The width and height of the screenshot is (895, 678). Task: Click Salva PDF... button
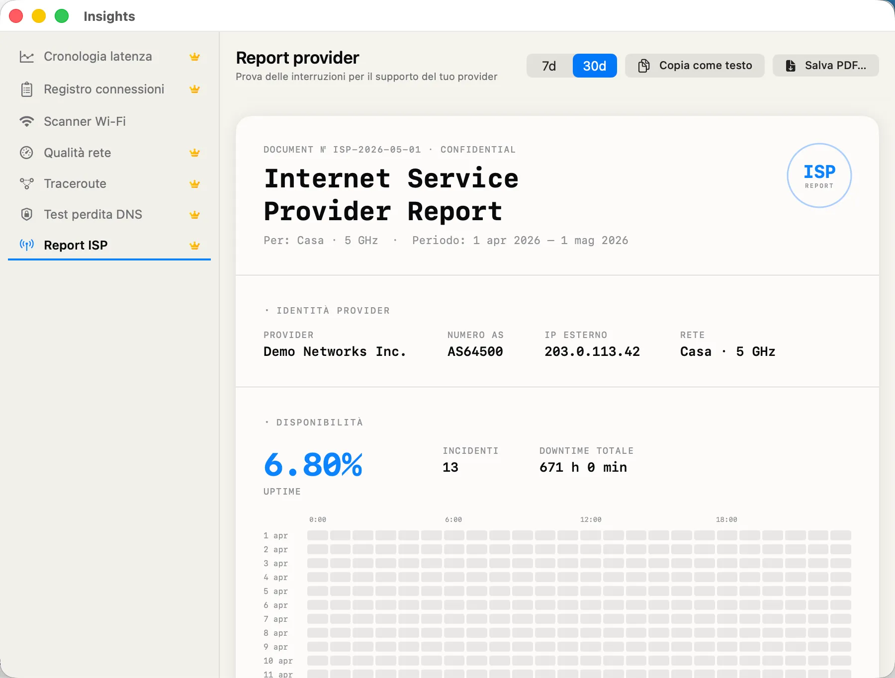(825, 66)
